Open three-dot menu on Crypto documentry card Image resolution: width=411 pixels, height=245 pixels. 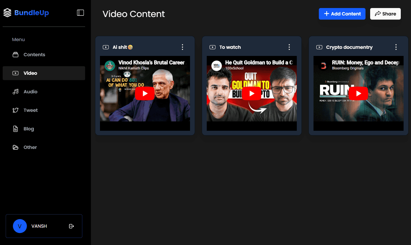coord(396,47)
